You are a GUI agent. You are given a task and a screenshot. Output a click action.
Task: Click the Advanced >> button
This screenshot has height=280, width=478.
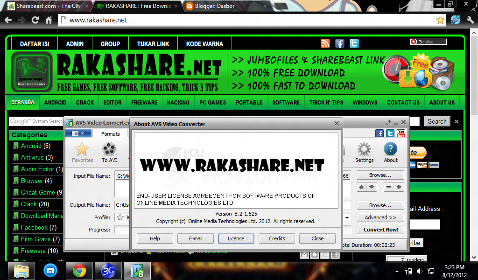tap(380, 217)
